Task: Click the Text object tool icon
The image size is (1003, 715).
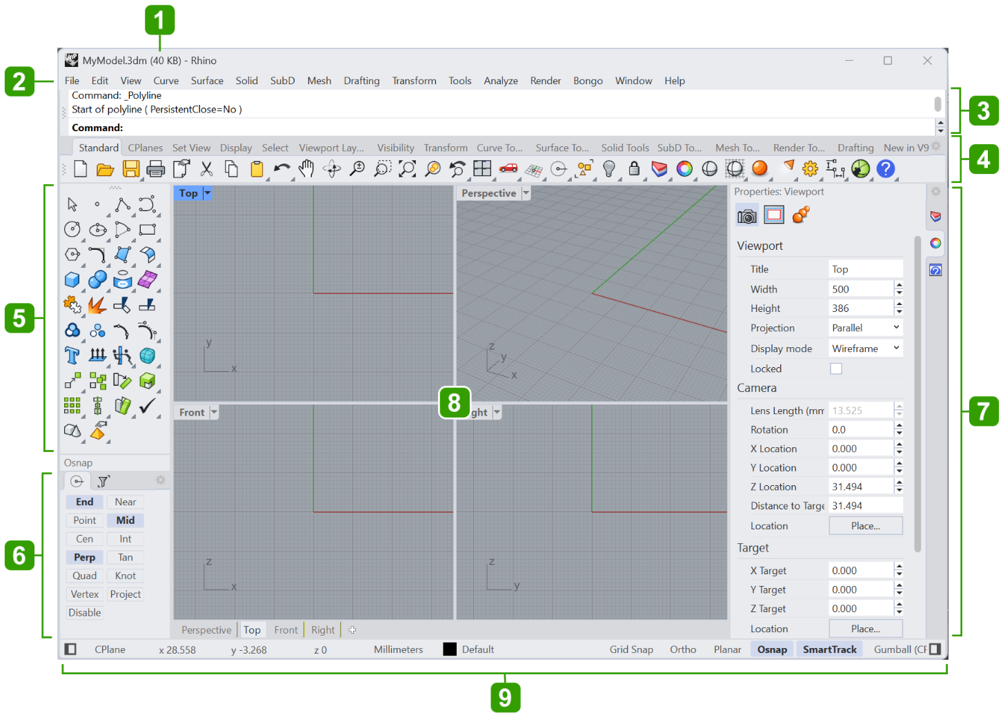Action: [x=72, y=355]
